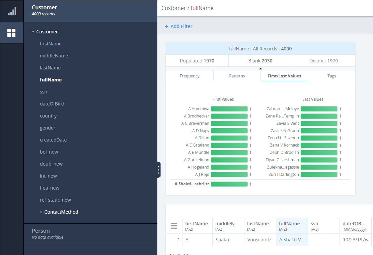The image size is (373, 255).
Task: Select the dateOfBirth field in tree
Action: click(53, 104)
